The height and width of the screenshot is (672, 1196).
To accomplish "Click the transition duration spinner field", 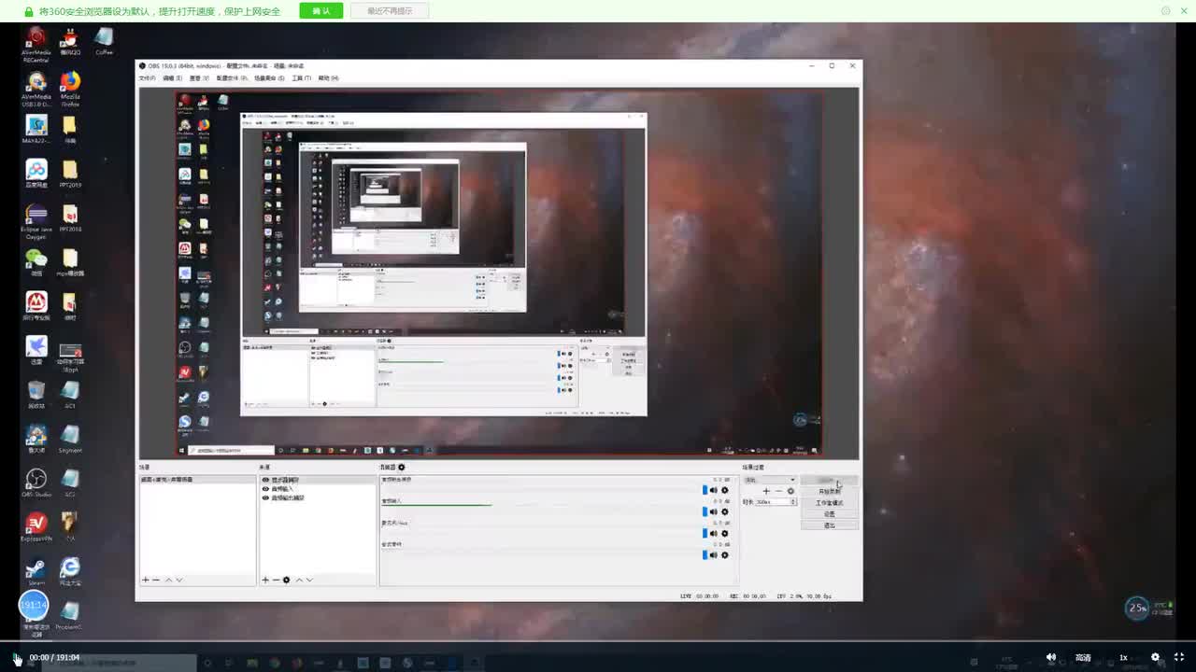I will pos(776,502).
